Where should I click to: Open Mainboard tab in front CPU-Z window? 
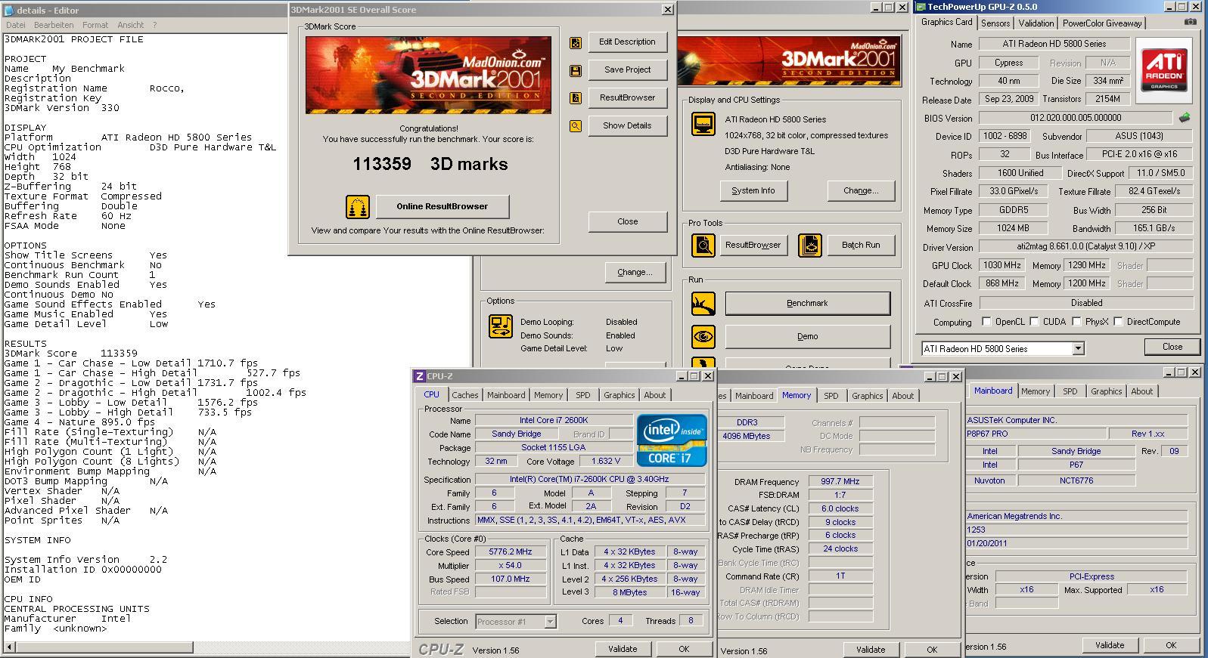click(506, 395)
